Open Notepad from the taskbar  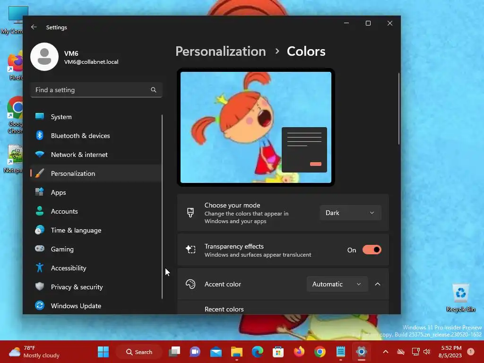340,352
